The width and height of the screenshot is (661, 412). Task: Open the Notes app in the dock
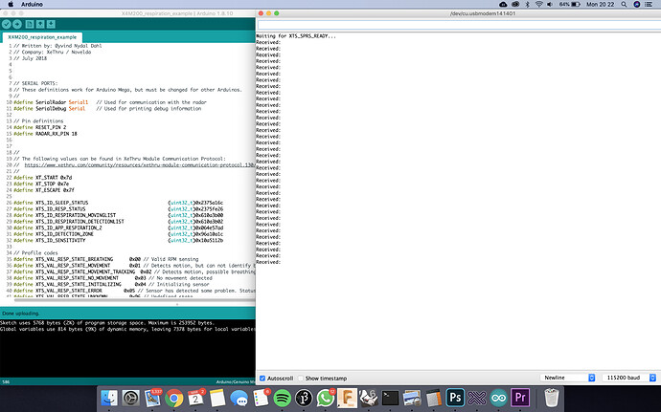click(x=217, y=398)
